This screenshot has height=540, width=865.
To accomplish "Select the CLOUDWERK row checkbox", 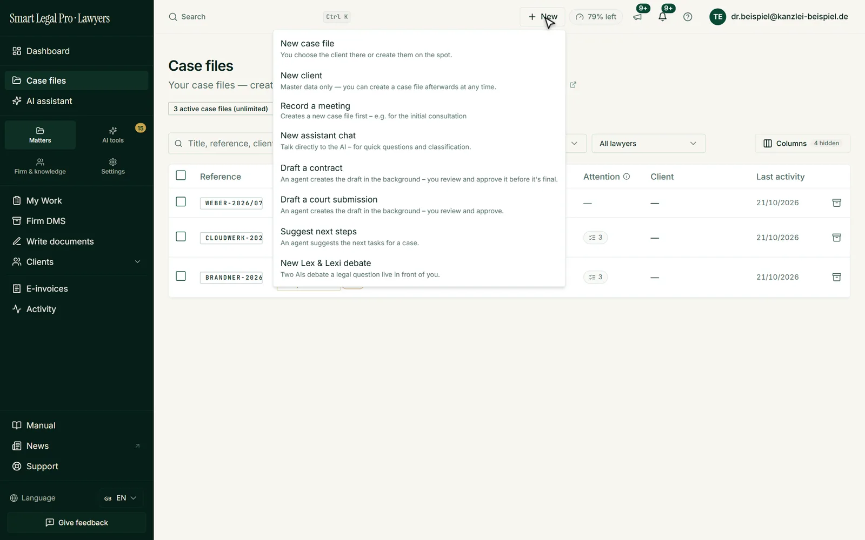I will click(181, 237).
